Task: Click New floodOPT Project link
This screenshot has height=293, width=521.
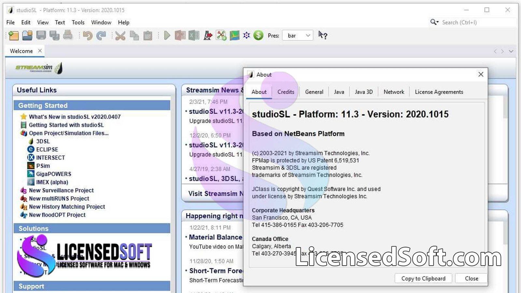Action: [x=57, y=215]
